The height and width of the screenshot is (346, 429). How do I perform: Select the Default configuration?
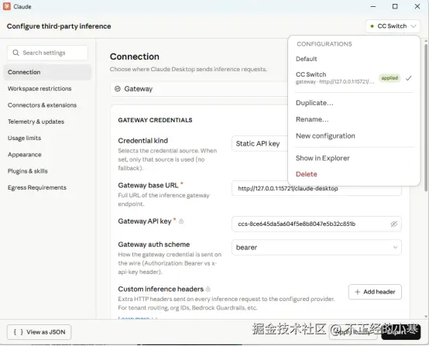(x=306, y=59)
